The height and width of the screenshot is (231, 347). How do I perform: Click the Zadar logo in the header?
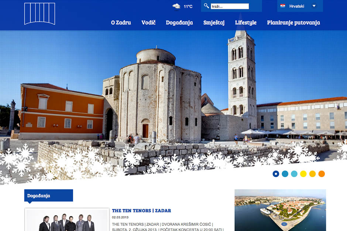click(x=39, y=14)
